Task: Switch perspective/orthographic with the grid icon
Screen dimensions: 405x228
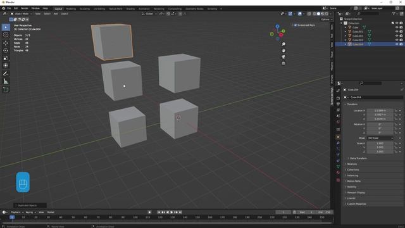Action: point(283,63)
